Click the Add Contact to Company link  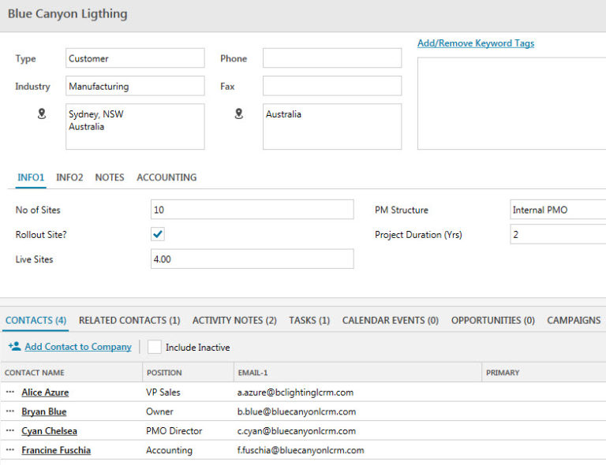78,347
